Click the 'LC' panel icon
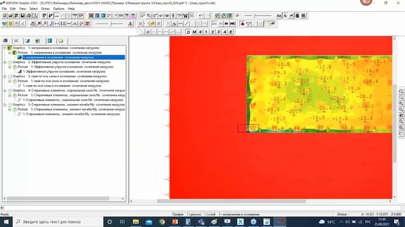This screenshot has width=405, height=227. [x=16, y=40]
